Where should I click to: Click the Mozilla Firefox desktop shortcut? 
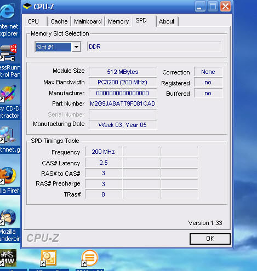[x=8, y=176]
